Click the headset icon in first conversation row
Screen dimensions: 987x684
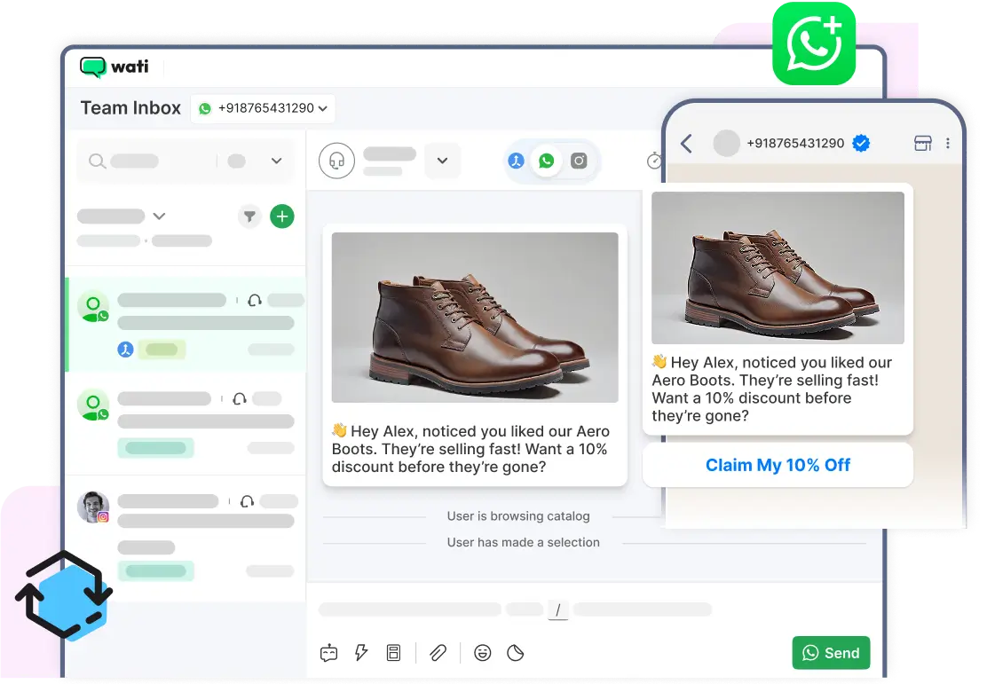(x=255, y=301)
